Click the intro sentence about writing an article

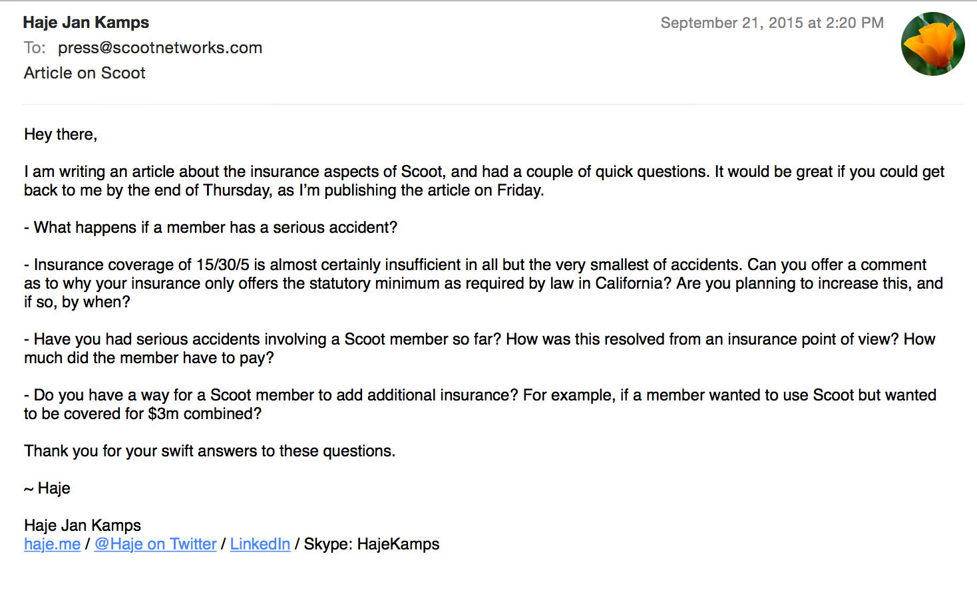(266, 172)
